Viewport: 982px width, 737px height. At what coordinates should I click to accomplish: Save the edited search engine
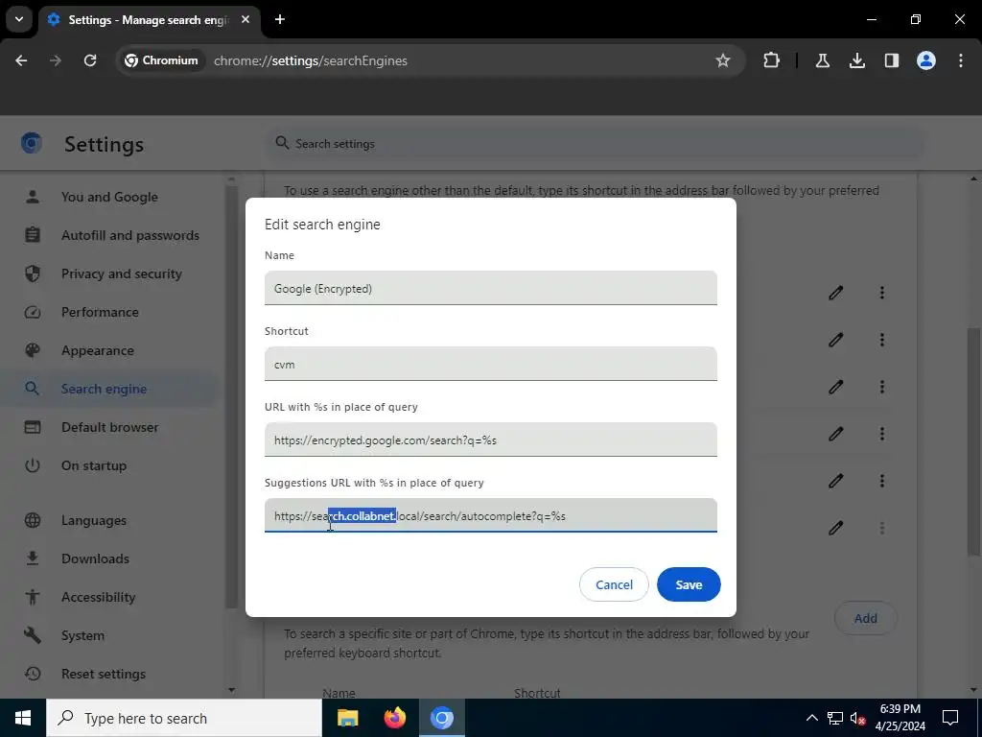(x=689, y=584)
